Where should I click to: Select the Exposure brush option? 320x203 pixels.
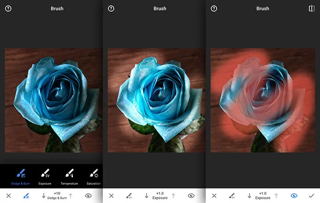pyautogui.click(x=45, y=176)
